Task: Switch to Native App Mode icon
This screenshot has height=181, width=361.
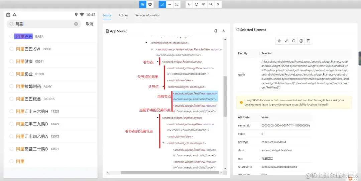Action: (x=143, y=4)
